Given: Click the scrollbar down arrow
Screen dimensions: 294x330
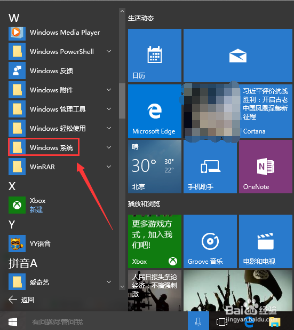Looking at the screenshot, I should 122,286.
